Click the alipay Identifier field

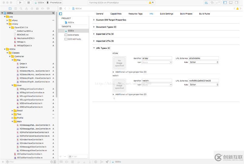[x=157, y=58]
